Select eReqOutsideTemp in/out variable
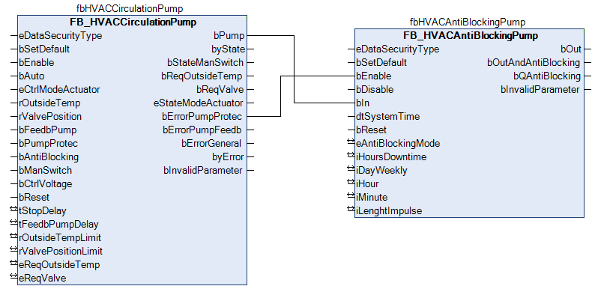Screen dimensions: 598x289 59,264
